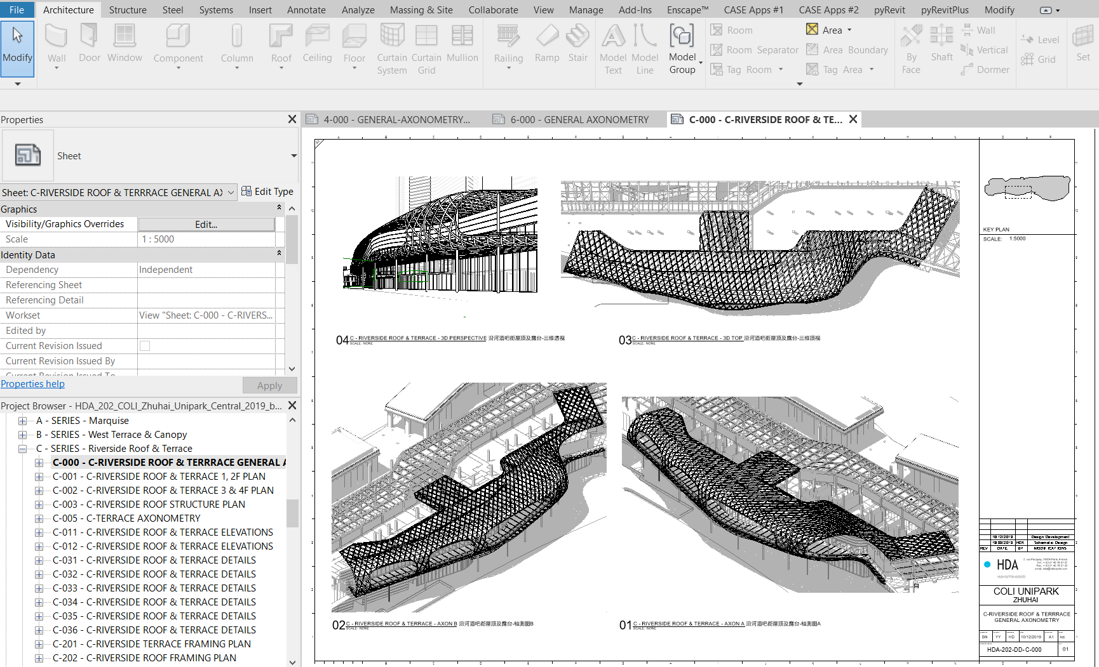The image size is (1099, 667).
Task: Click Edit button for Visibility/Graphics Overrides
Action: [x=206, y=224]
